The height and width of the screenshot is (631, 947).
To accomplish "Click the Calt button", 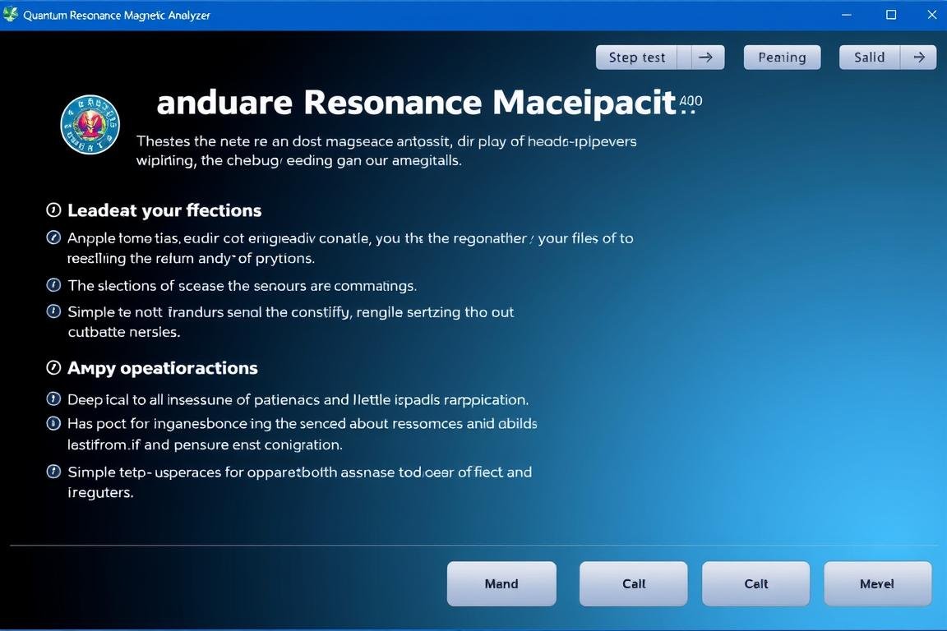I will pyautogui.click(x=755, y=584).
